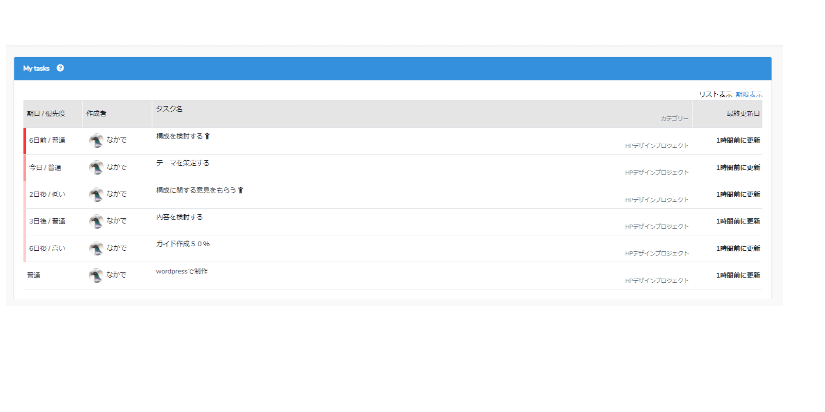Viewport: 825px width, 412px height.
Task: Click 1時間前に更新 in the 構成を検討する row
Action: coord(738,140)
